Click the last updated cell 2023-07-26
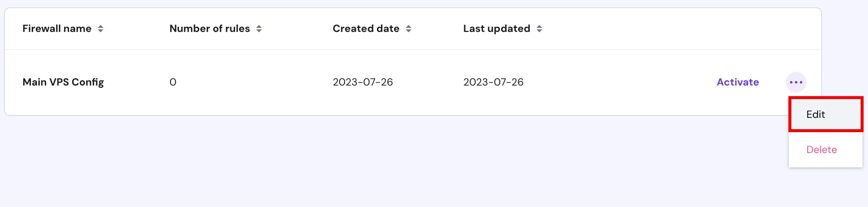Image resolution: width=868 pixels, height=207 pixels. (493, 82)
